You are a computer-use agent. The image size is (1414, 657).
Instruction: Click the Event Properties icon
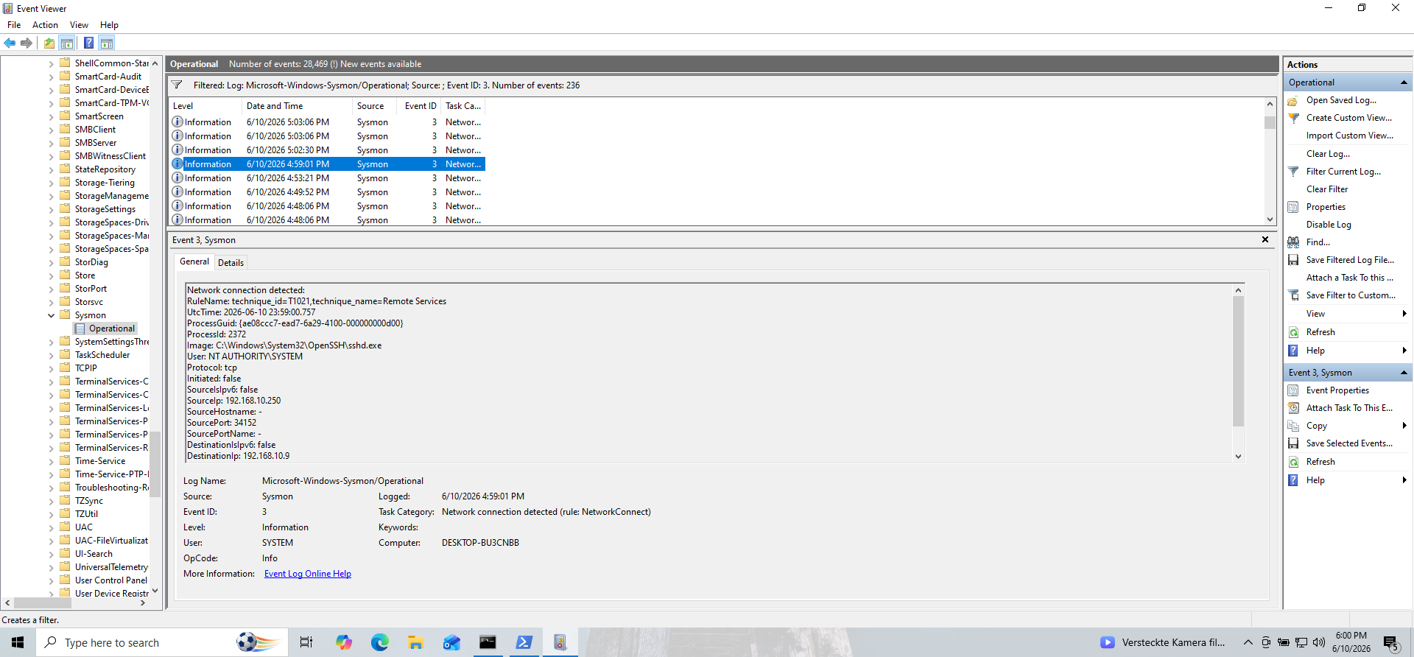pyautogui.click(x=1293, y=390)
